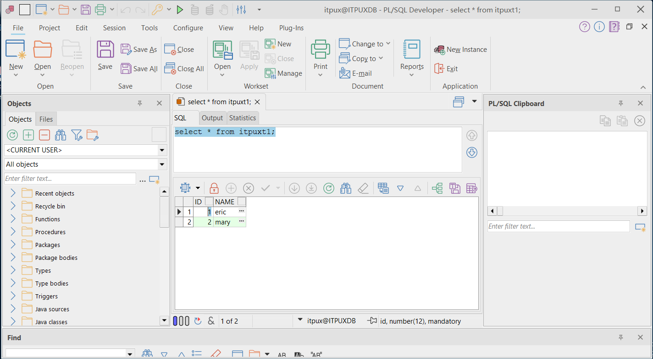Click the red lock icon in grid toolbar
This screenshot has width=653, height=359.
(x=214, y=188)
